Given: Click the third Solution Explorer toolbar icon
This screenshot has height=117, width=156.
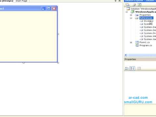Looking at the screenshot, I should click(139, 5).
